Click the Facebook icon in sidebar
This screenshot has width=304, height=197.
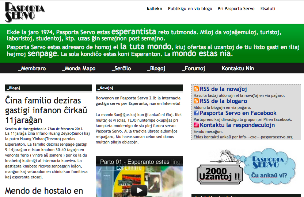[196, 113]
